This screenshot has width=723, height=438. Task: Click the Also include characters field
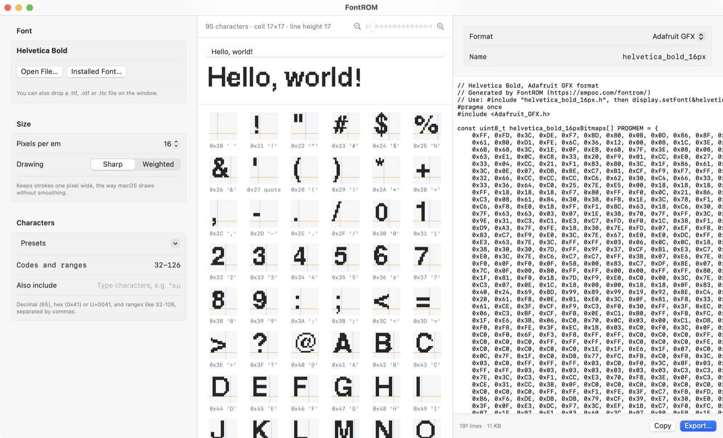click(x=138, y=285)
